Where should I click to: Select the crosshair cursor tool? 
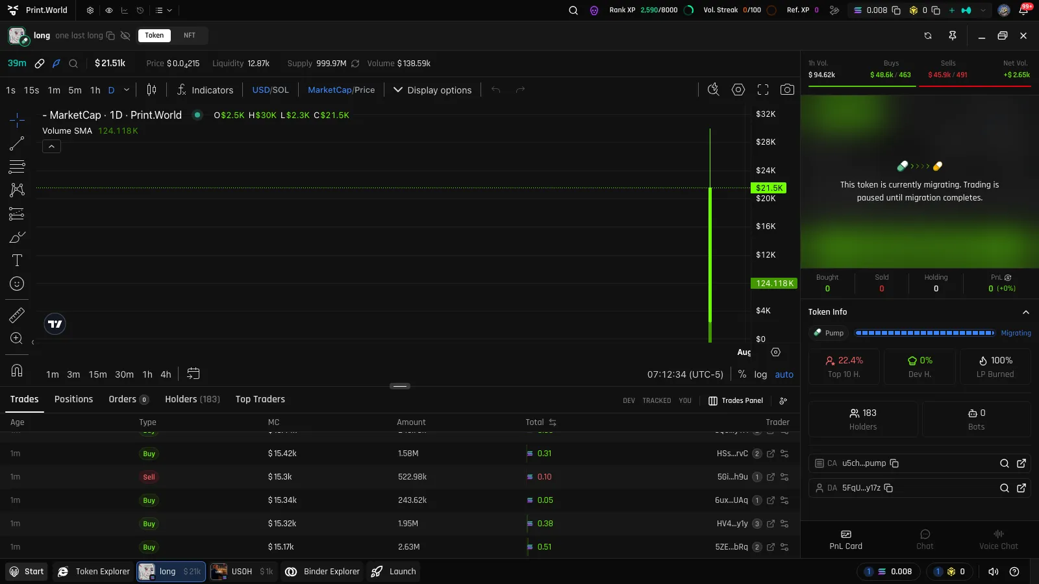coord(17,119)
